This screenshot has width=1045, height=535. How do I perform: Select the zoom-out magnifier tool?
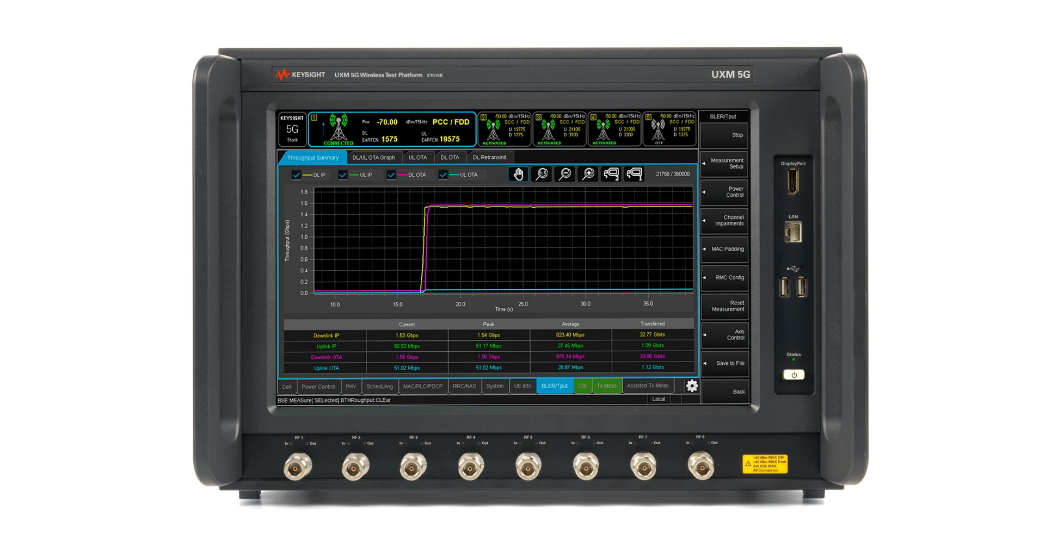[x=565, y=174]
